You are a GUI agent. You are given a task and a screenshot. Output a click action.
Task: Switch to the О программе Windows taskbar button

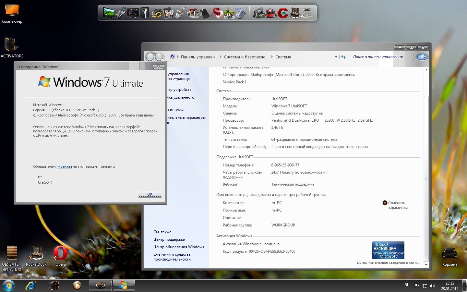tap(124, 286)
